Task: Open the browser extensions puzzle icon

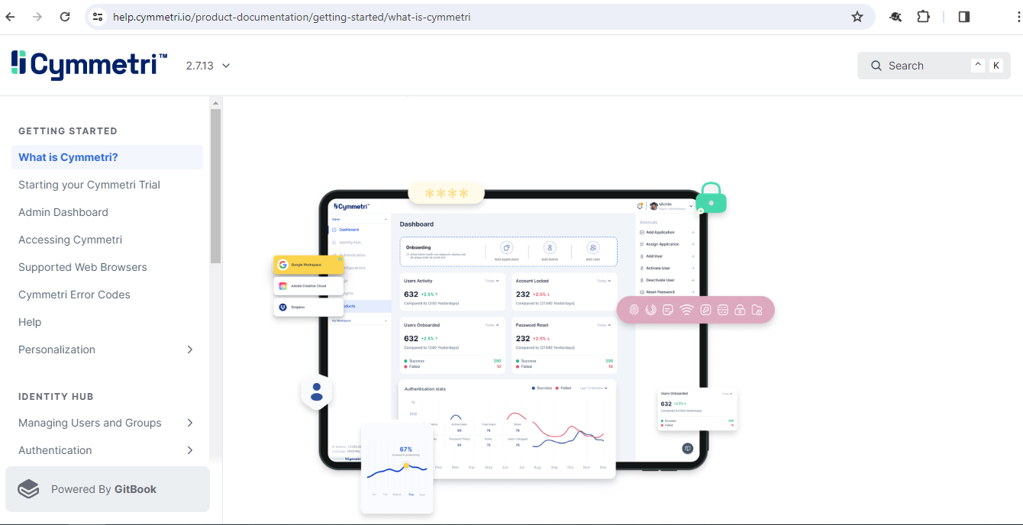Action: click(923, 17)
